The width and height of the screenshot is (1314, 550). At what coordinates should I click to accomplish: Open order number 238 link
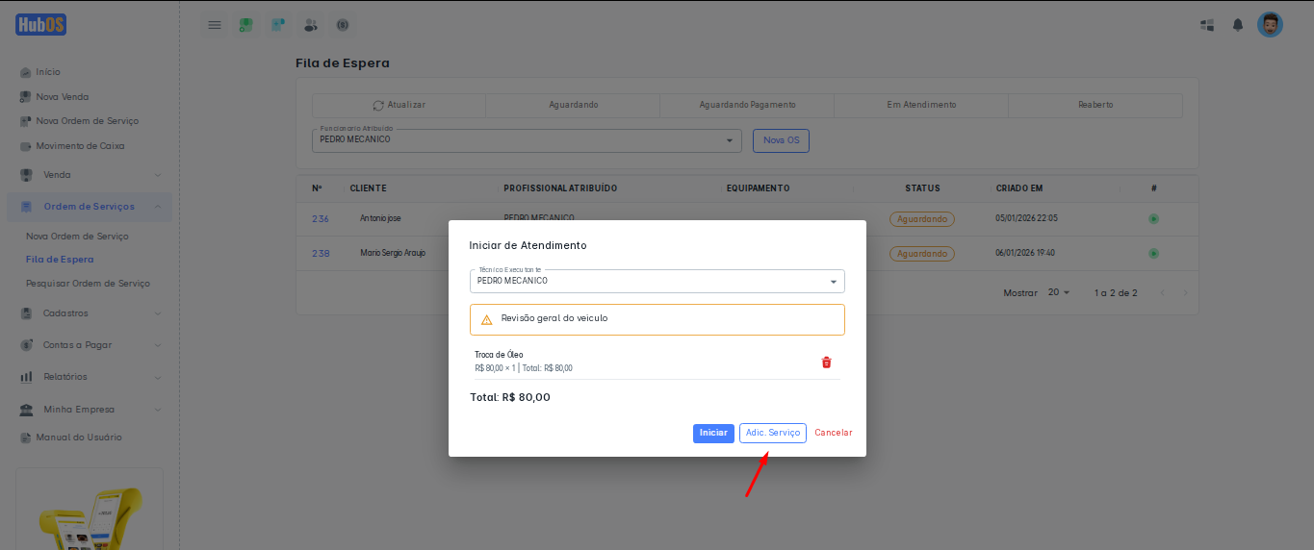(x=321, y=254)
